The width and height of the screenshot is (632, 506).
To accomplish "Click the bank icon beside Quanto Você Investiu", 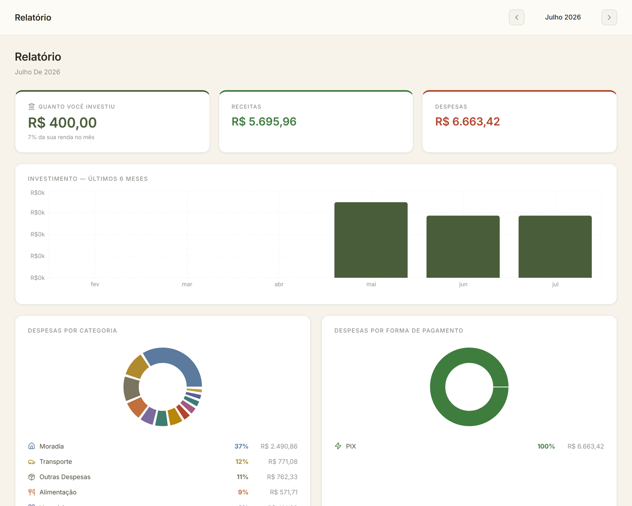I will (x=32, y=106).
